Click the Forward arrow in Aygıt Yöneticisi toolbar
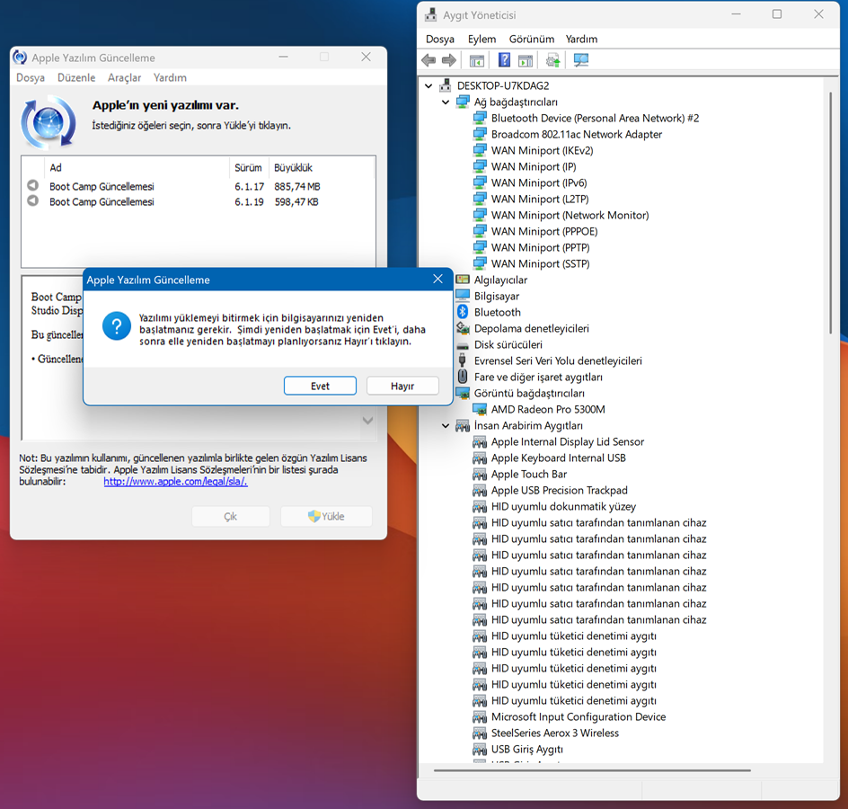Image resolution: width=848 pixels, height=809 pixels. click(449, 60)
